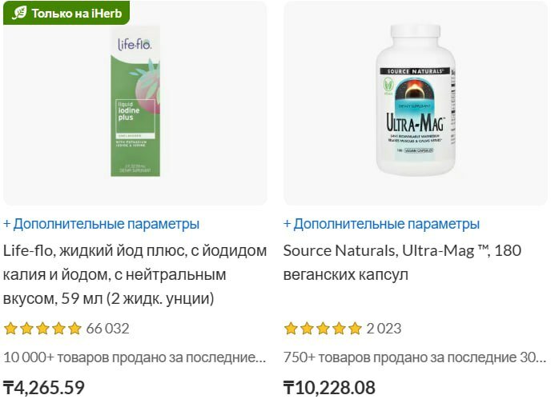
Task: Click the green leaf icon in iHerb badge
Action: 19,13
